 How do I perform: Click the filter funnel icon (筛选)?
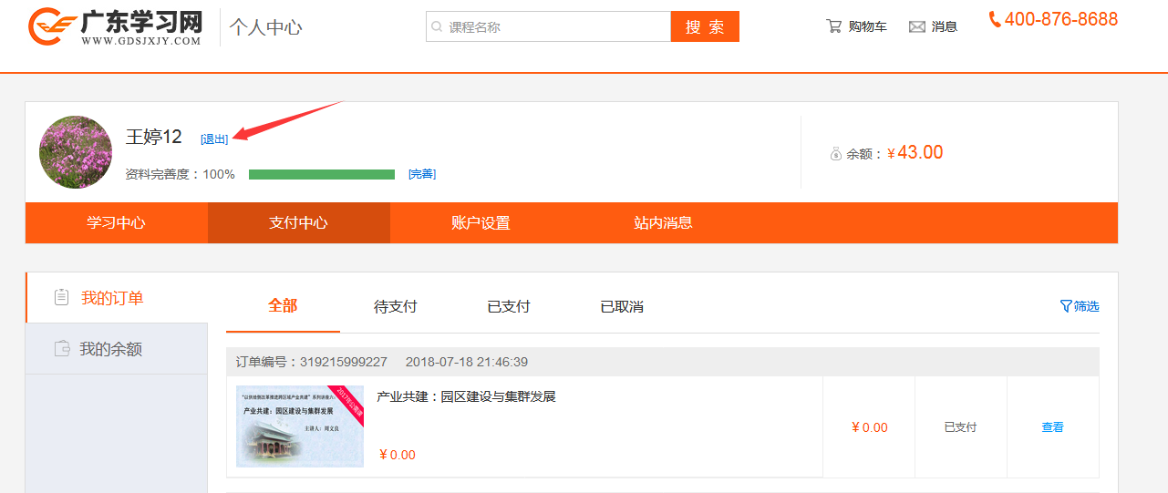[x=1065, y=306]
